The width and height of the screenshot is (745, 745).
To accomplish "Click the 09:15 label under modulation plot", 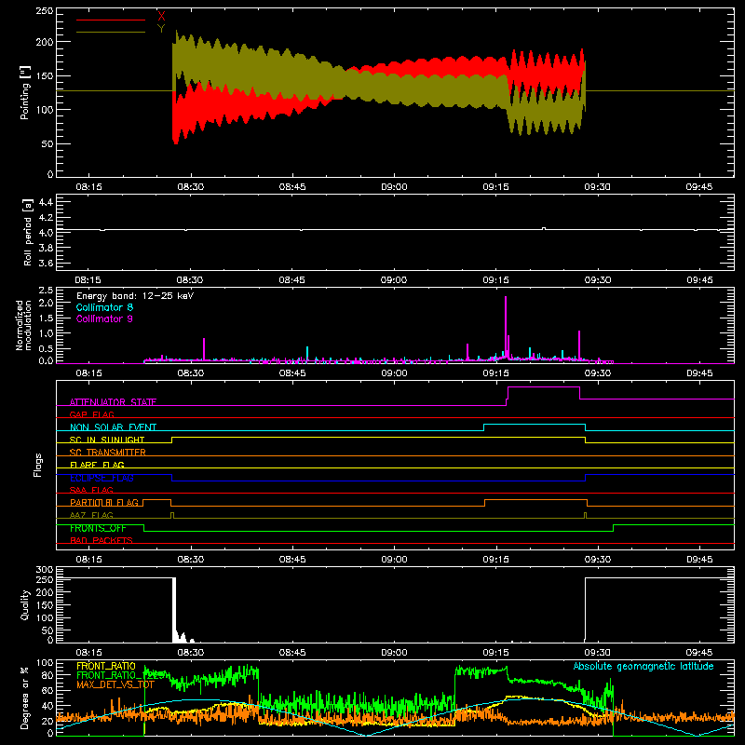I will tap(495, 373).
